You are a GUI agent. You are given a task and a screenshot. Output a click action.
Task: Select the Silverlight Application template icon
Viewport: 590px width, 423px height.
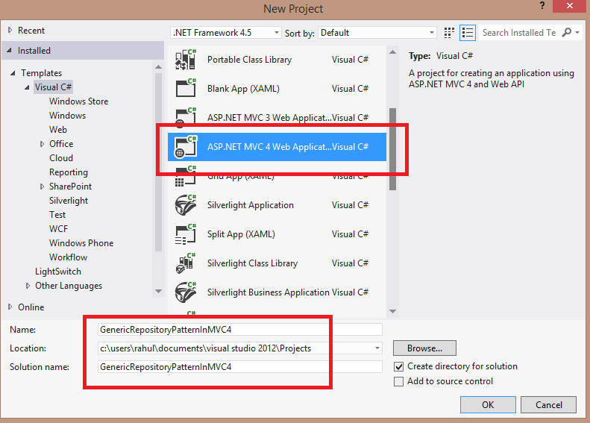(185, 205)
